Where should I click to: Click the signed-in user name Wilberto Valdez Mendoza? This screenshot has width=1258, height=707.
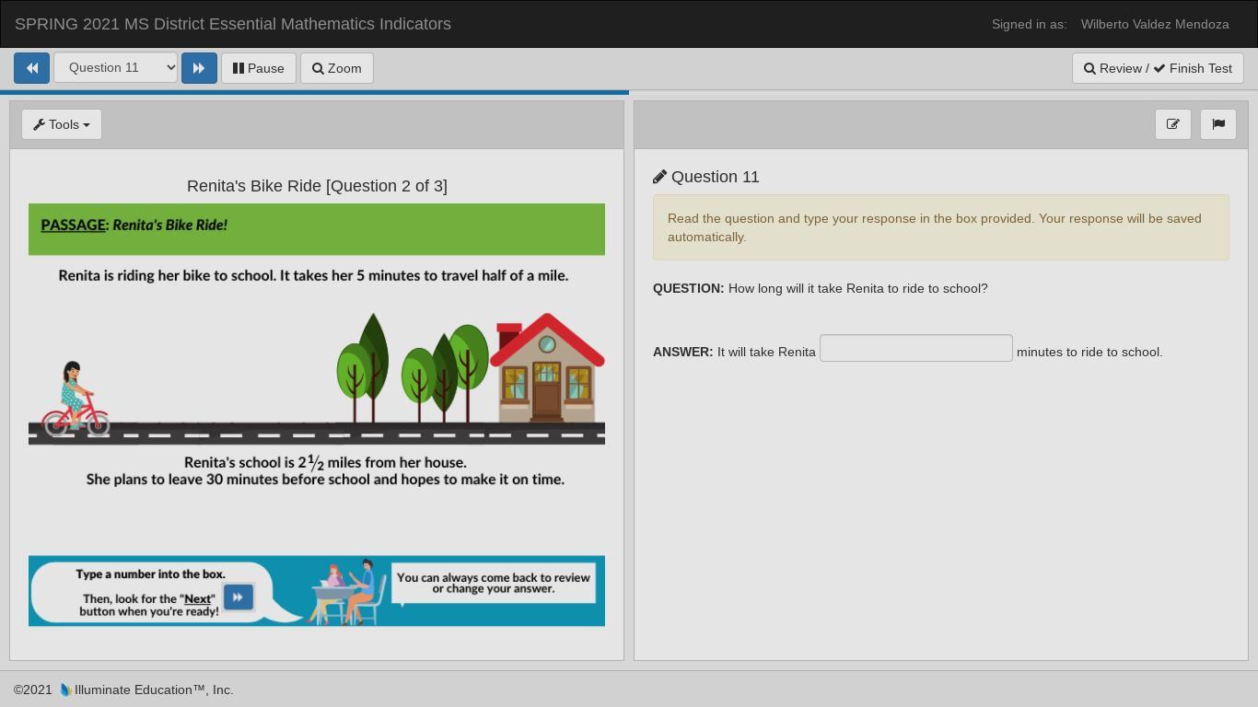pos(1155,24)
